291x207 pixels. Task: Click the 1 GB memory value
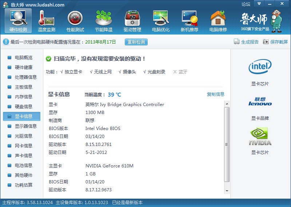pyautogui.click(x=91, y=174)
